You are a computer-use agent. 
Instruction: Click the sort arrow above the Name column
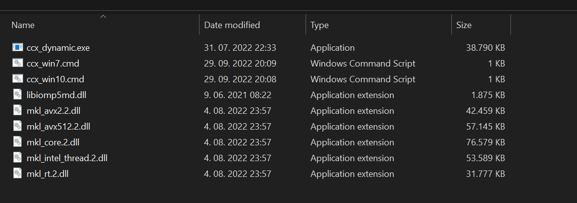pyautogui.click(x=103, y=17)
